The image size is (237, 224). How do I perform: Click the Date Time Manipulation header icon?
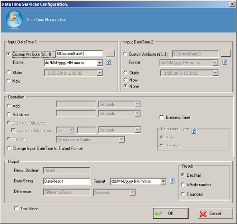coord(14,19)
